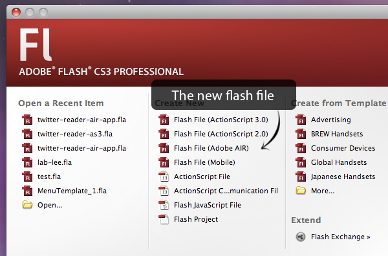This screenshot has height=256, width=388.
Task: Open recent file twitter-reader-as3.fla
Action: click(x=75, y=134)
